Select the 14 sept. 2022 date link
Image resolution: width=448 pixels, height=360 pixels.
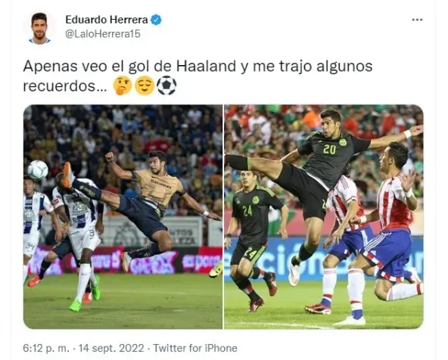pyautogui.click(x=111, y=348)
